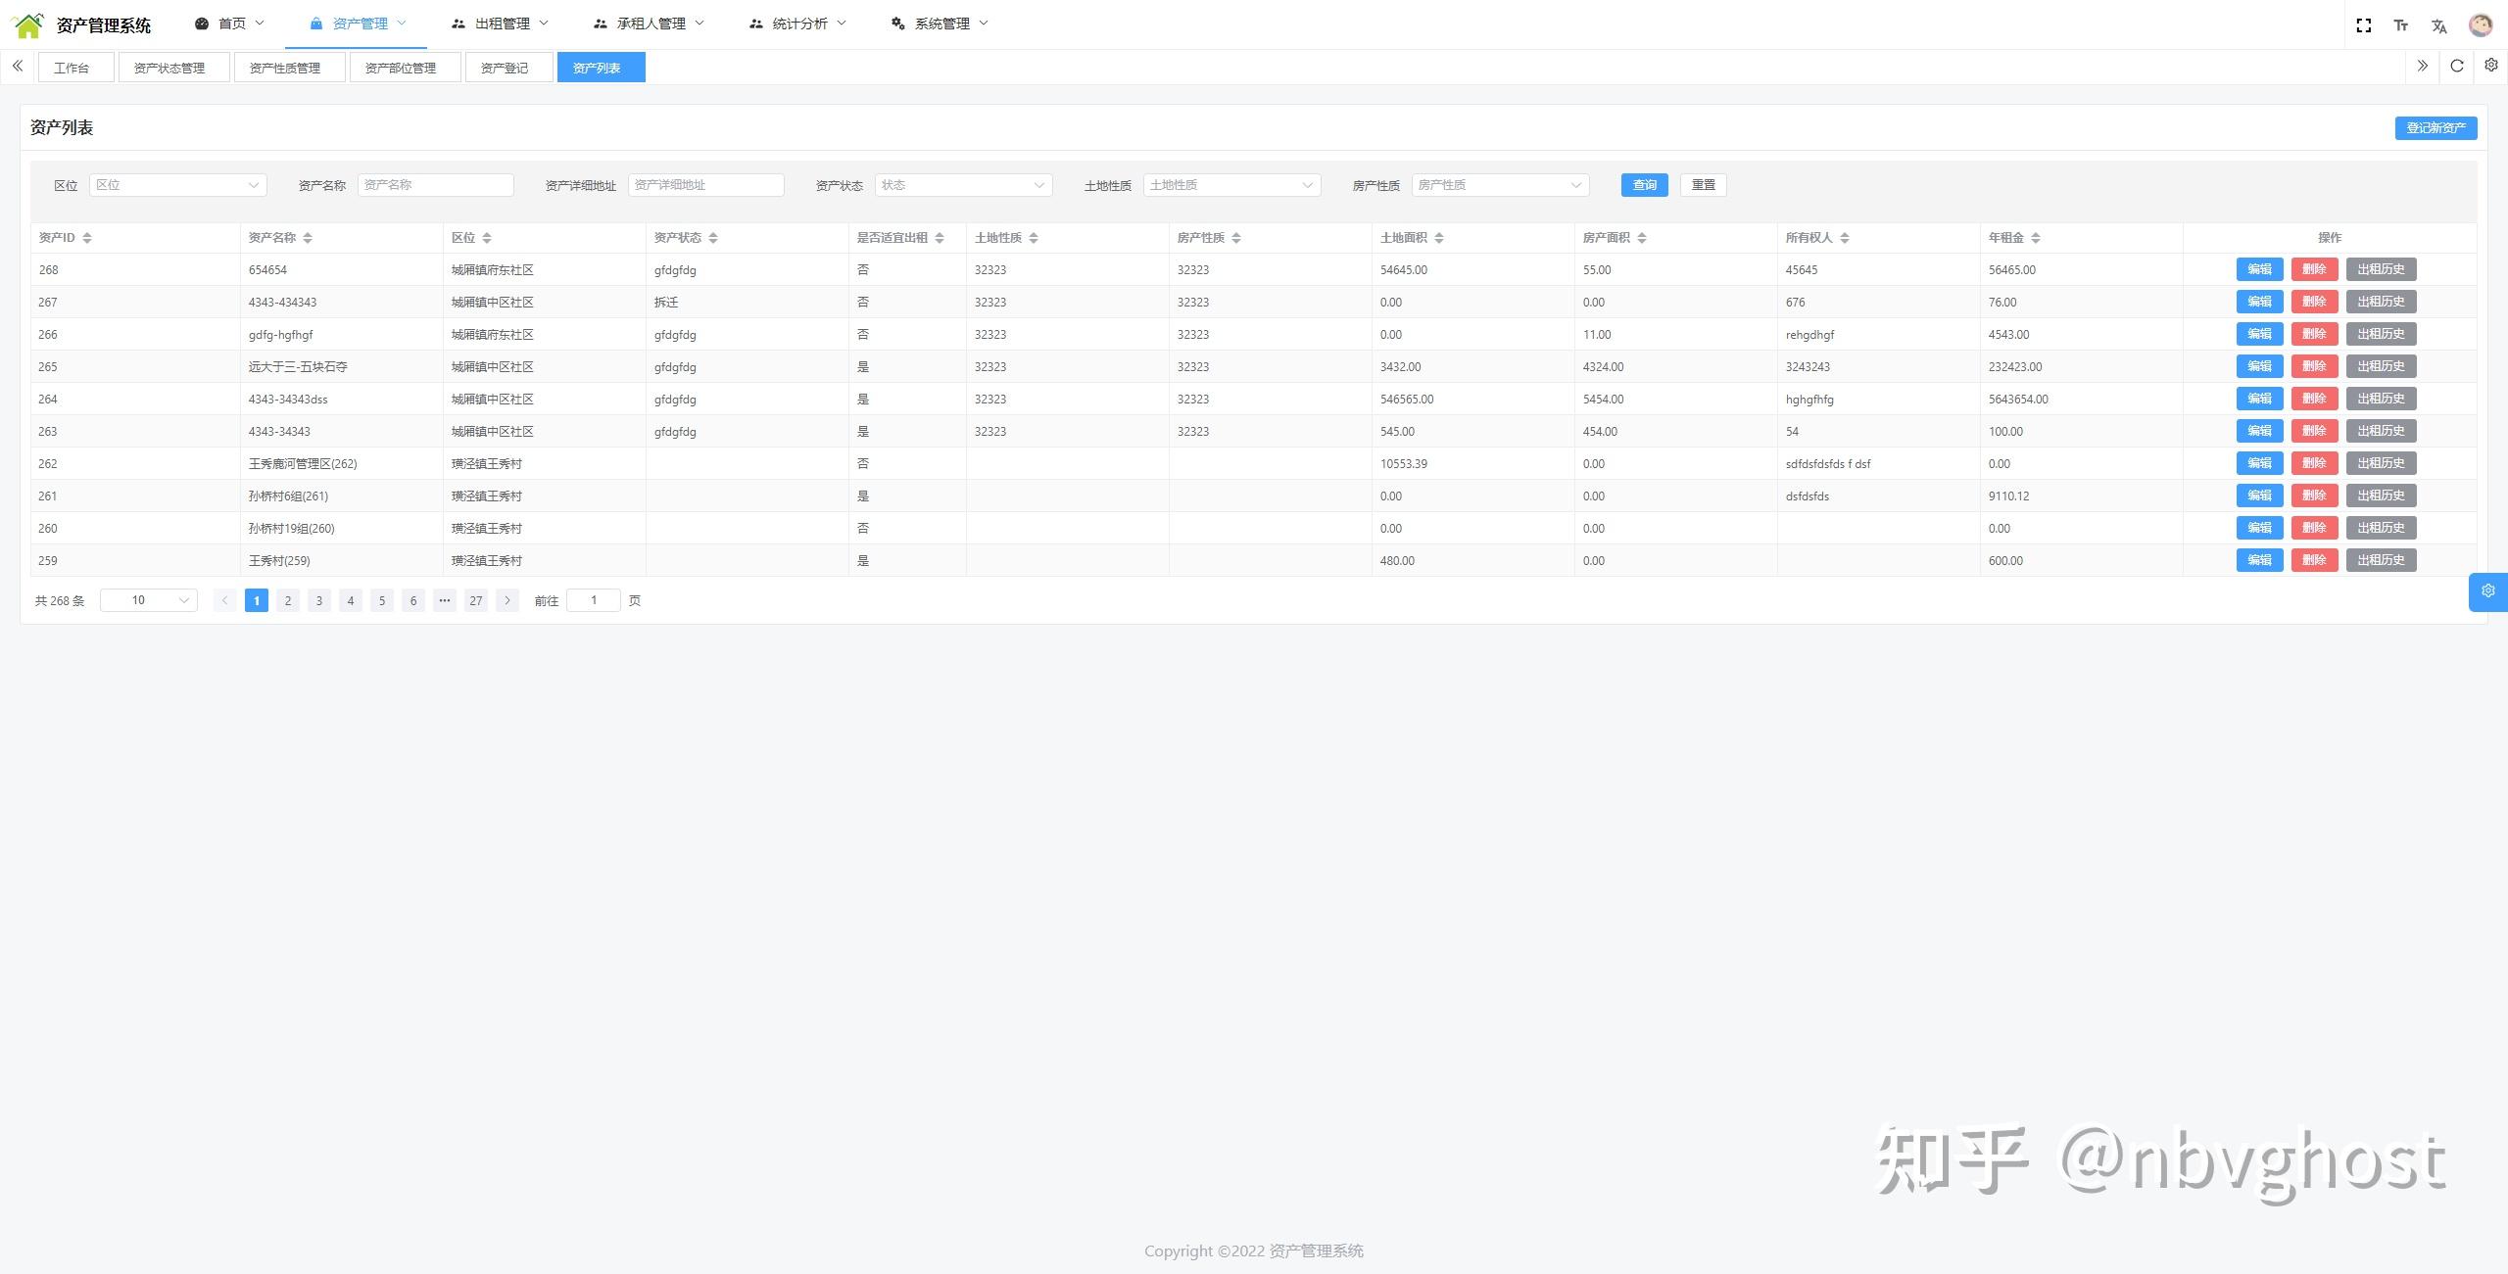Image resolution: width=2508 pixels, height=1274 pixels.
Task: Open the floating blue settings gear
Action: [x=2487, y=591]
